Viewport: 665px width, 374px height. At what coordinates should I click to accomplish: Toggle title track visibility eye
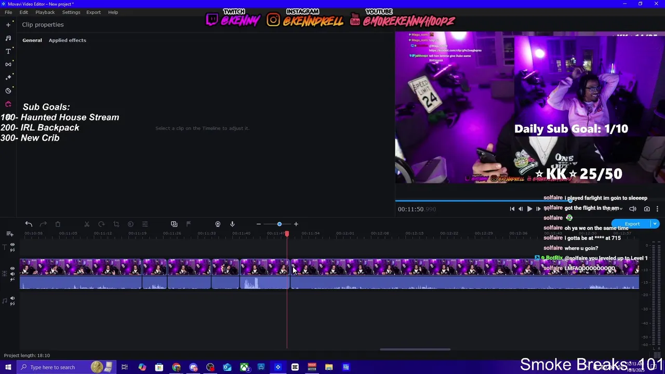click(x=12, y=244)
